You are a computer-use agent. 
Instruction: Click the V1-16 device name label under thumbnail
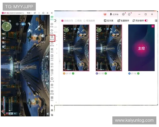point(134,74)
